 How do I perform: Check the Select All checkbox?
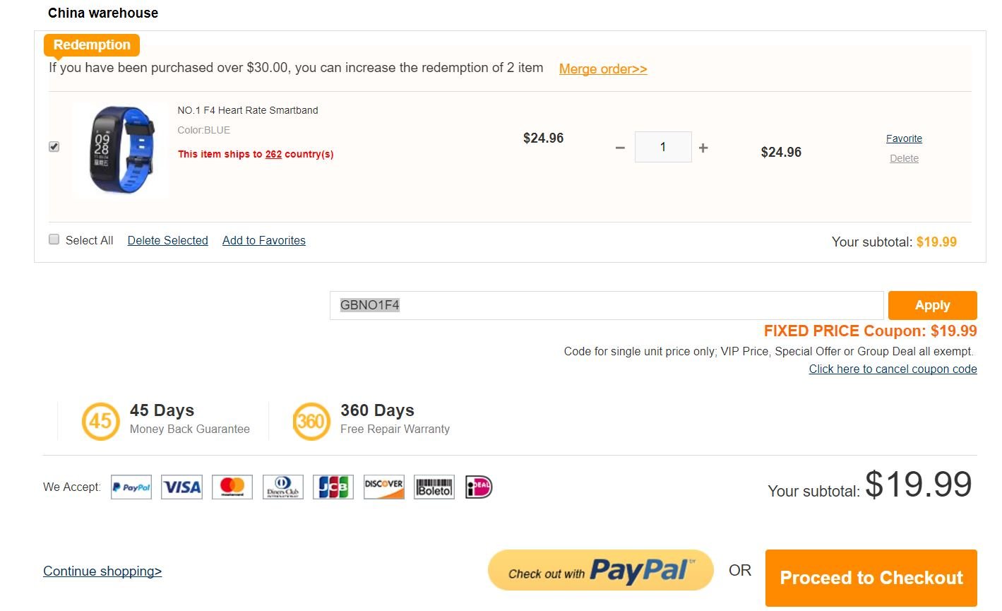click(x=54, y=239)
